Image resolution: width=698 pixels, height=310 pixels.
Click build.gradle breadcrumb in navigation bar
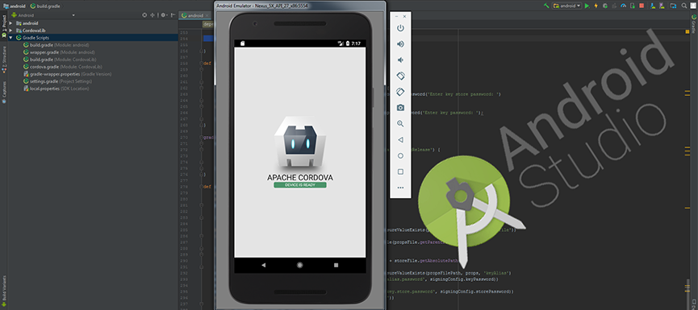[x=45, y=6]
